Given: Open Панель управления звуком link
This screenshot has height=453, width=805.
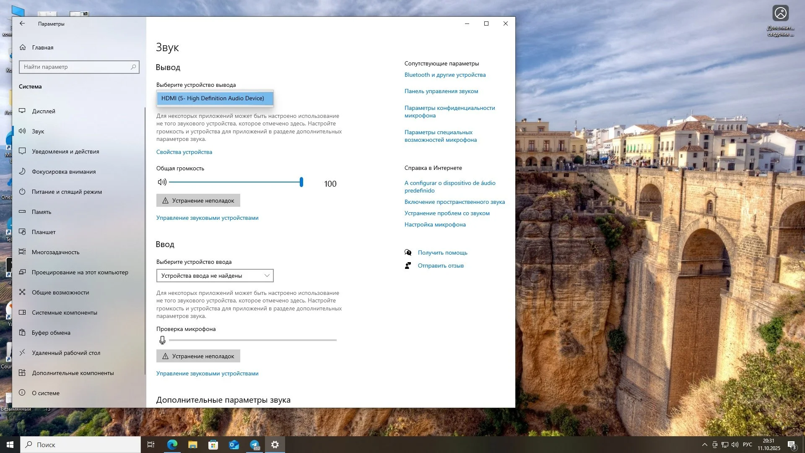Looking at the screenshot, I should tap(441, 91).
